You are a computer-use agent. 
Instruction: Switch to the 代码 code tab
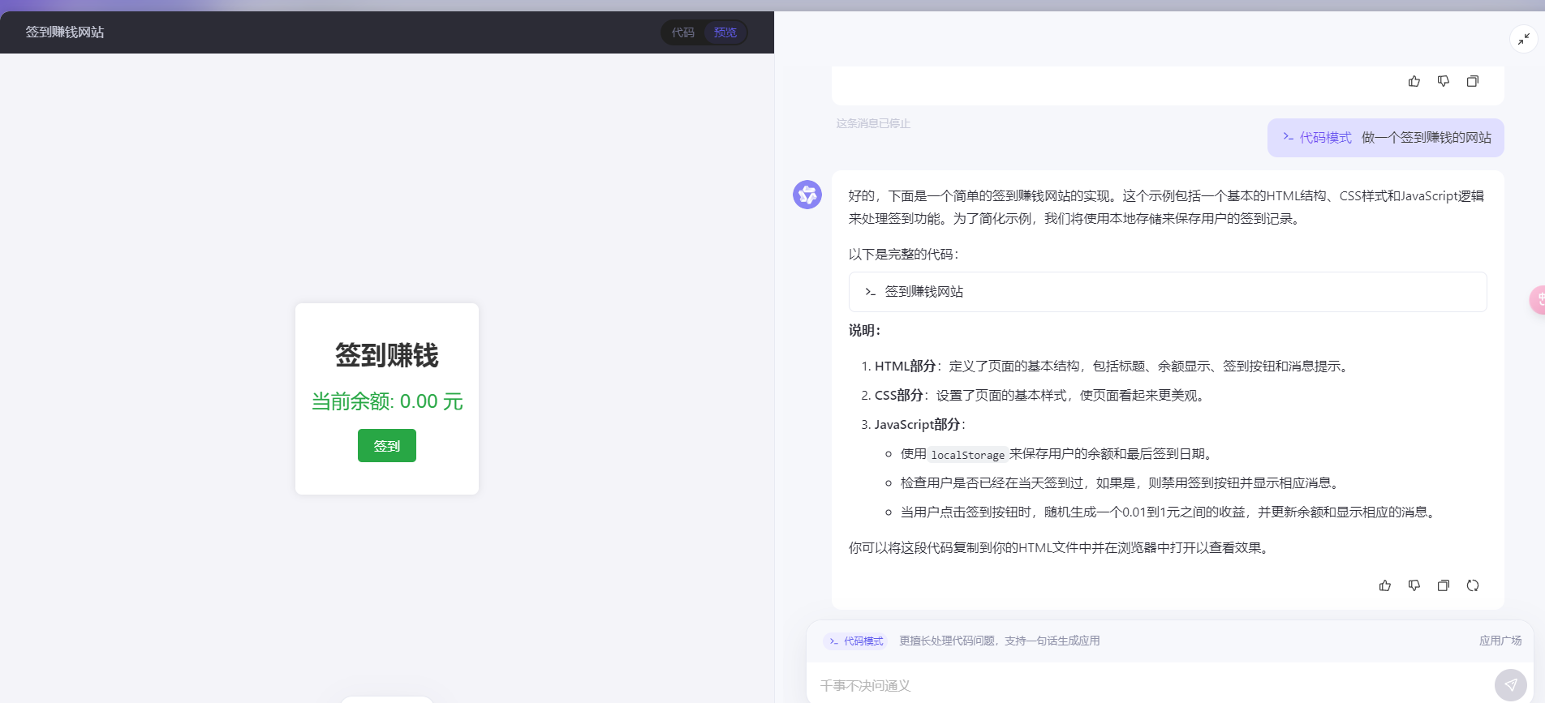click(x=682, y=32)
